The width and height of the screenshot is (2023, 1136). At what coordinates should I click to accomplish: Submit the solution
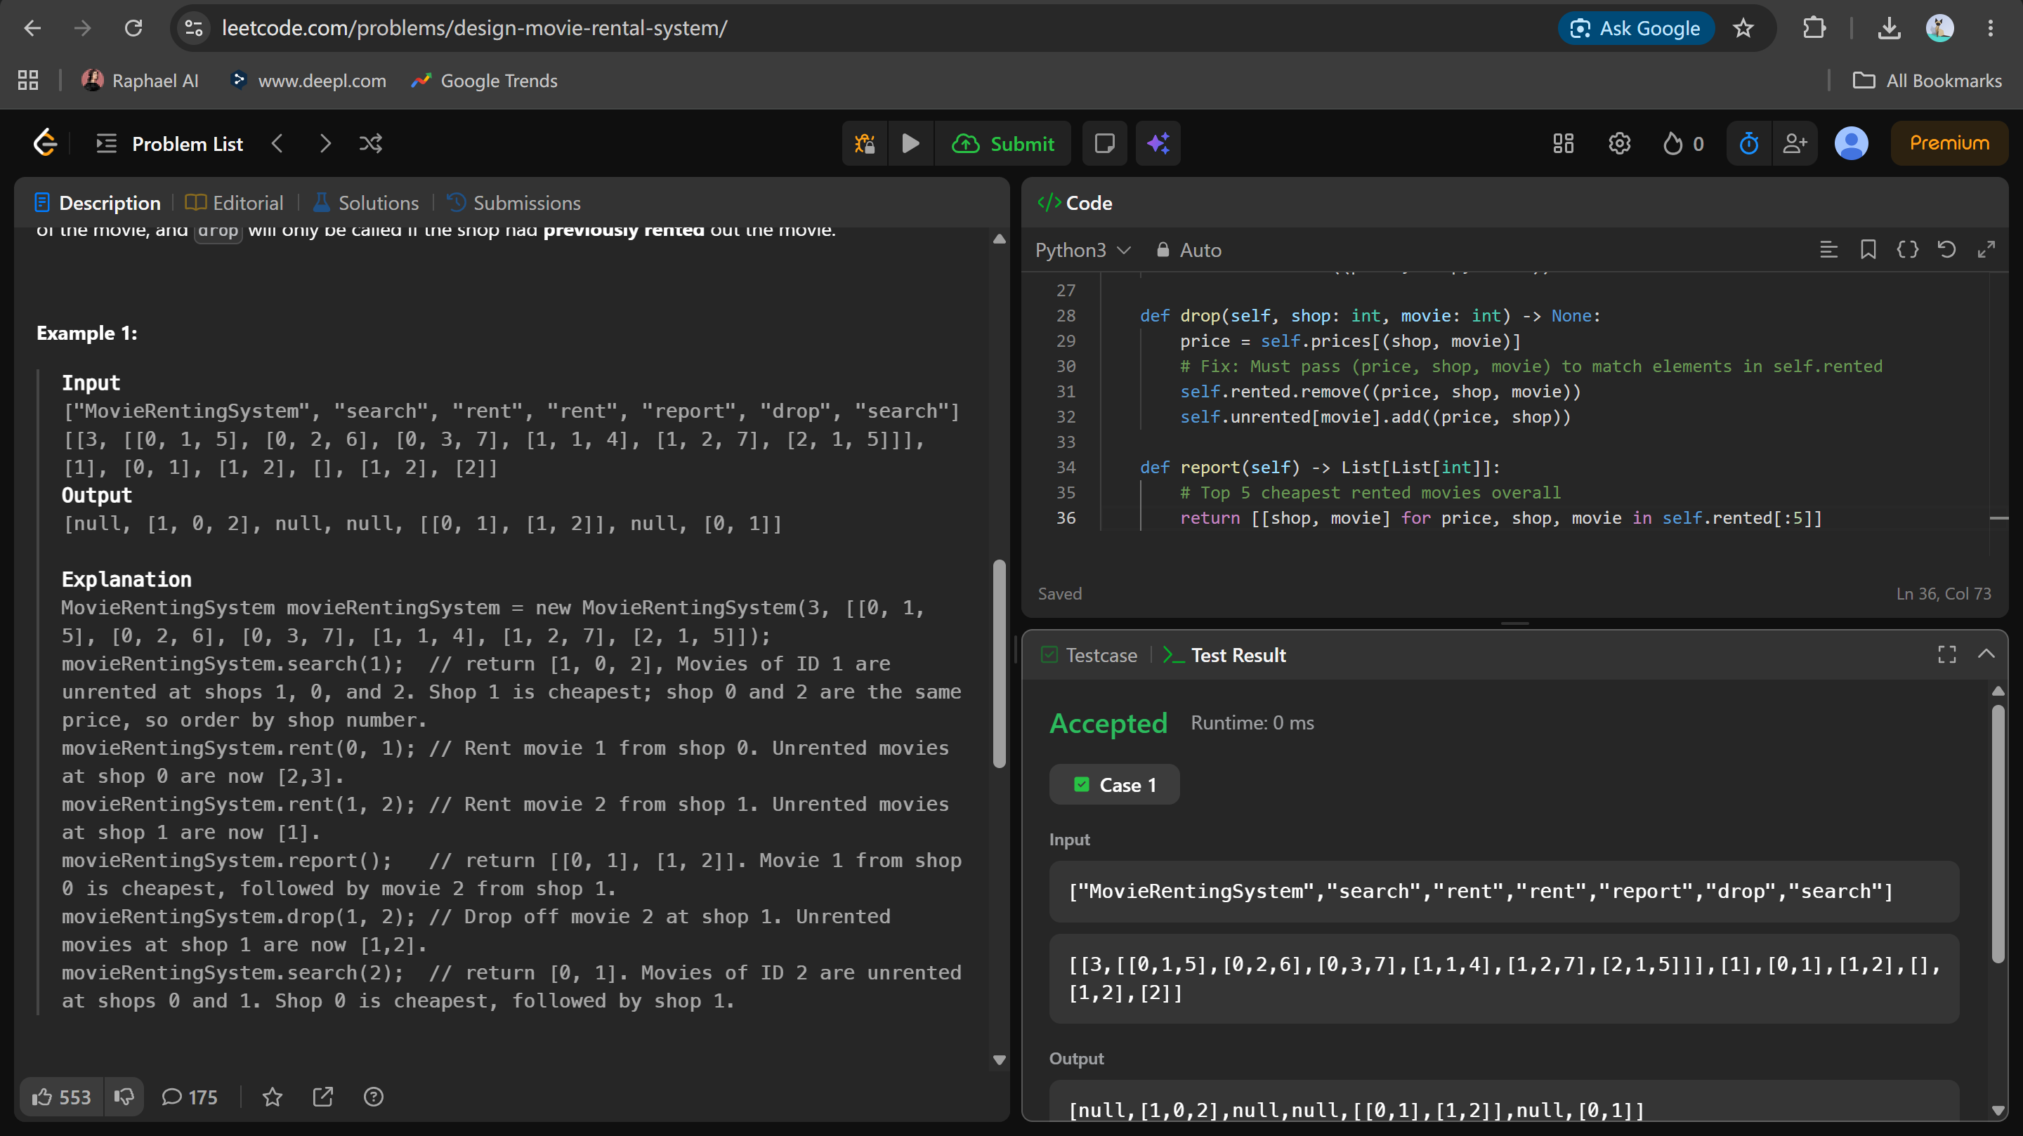1003,144
